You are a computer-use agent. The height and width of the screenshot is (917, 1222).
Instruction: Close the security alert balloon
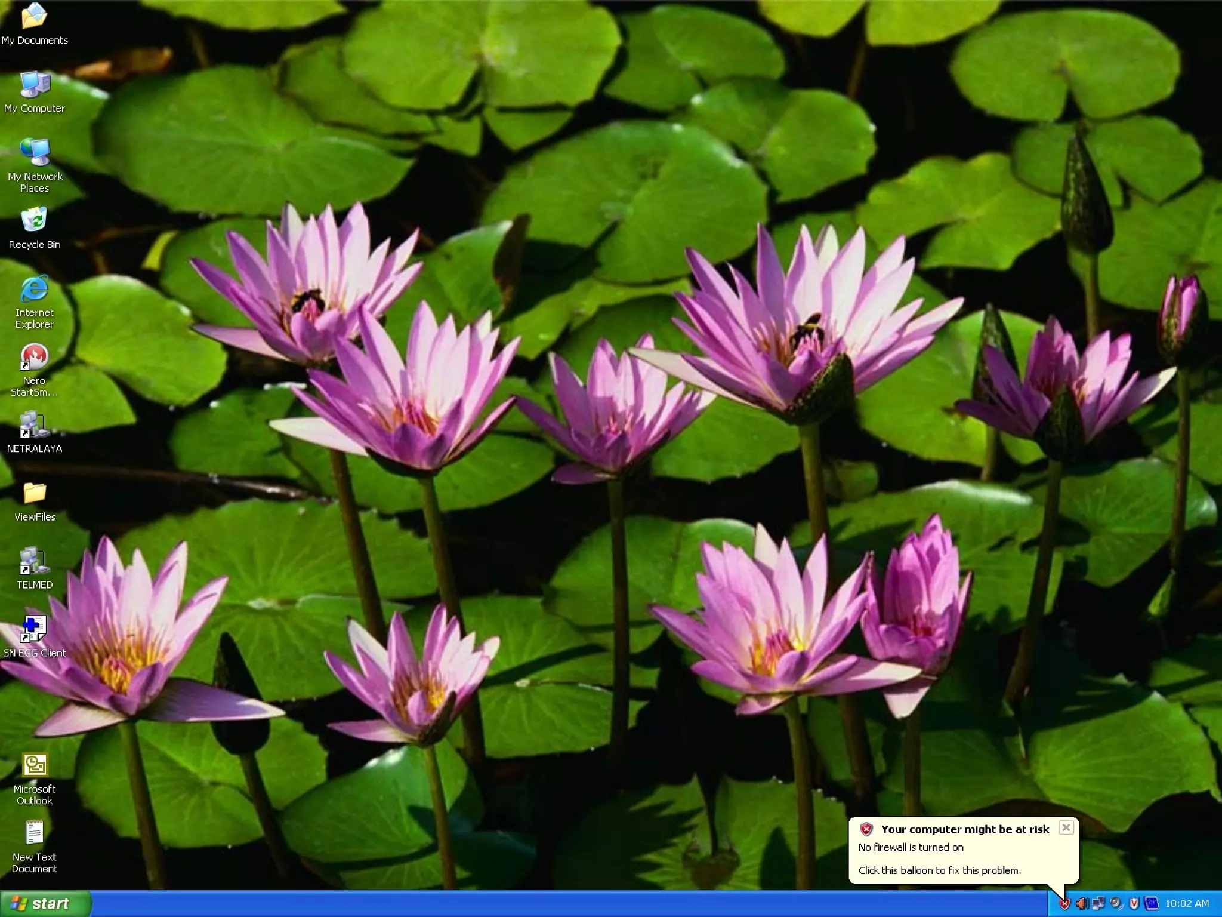(x=1066, y=827)
